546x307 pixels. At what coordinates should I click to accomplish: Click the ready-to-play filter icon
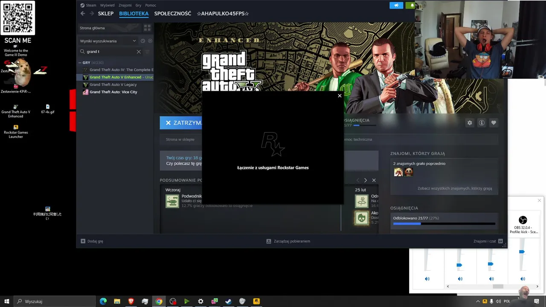(x=150, y=41)
